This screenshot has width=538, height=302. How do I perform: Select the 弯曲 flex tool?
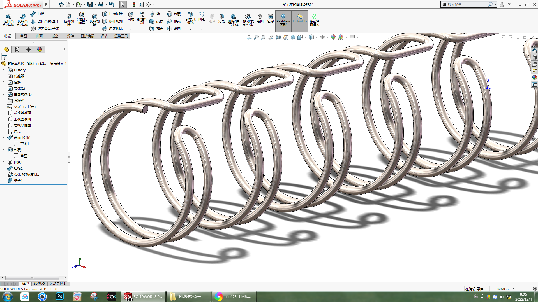tap(260, 18)
